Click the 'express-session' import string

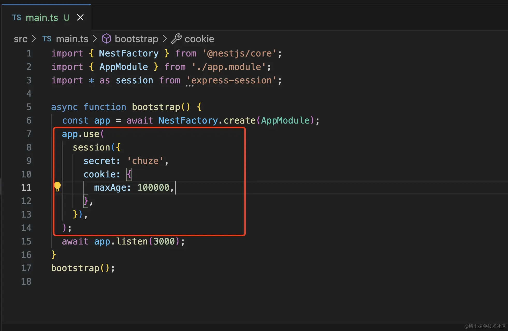[231, 80]
